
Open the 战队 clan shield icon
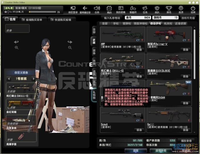tap(157, 10)
